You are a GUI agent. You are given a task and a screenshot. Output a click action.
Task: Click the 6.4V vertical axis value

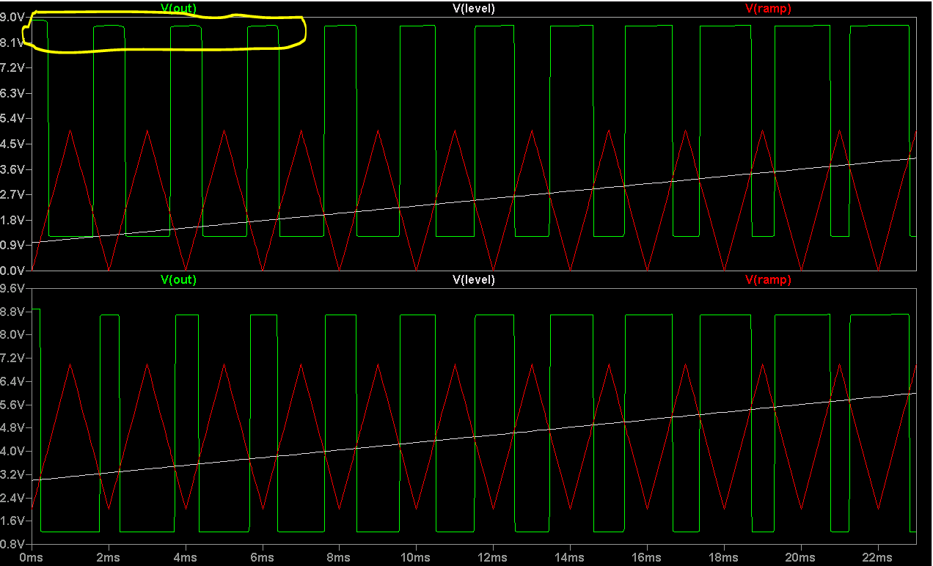click(x=12, y=381)
